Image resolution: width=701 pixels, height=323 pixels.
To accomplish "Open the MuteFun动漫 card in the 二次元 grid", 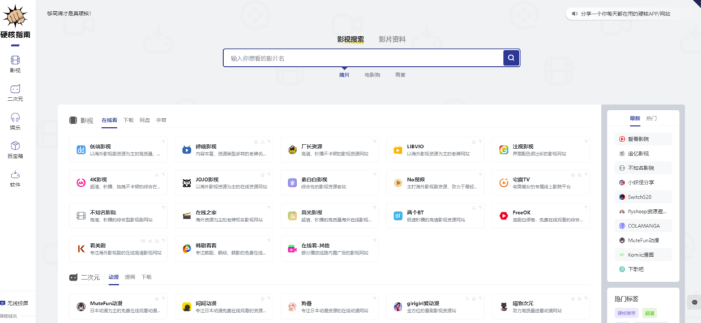I will 118,307.
